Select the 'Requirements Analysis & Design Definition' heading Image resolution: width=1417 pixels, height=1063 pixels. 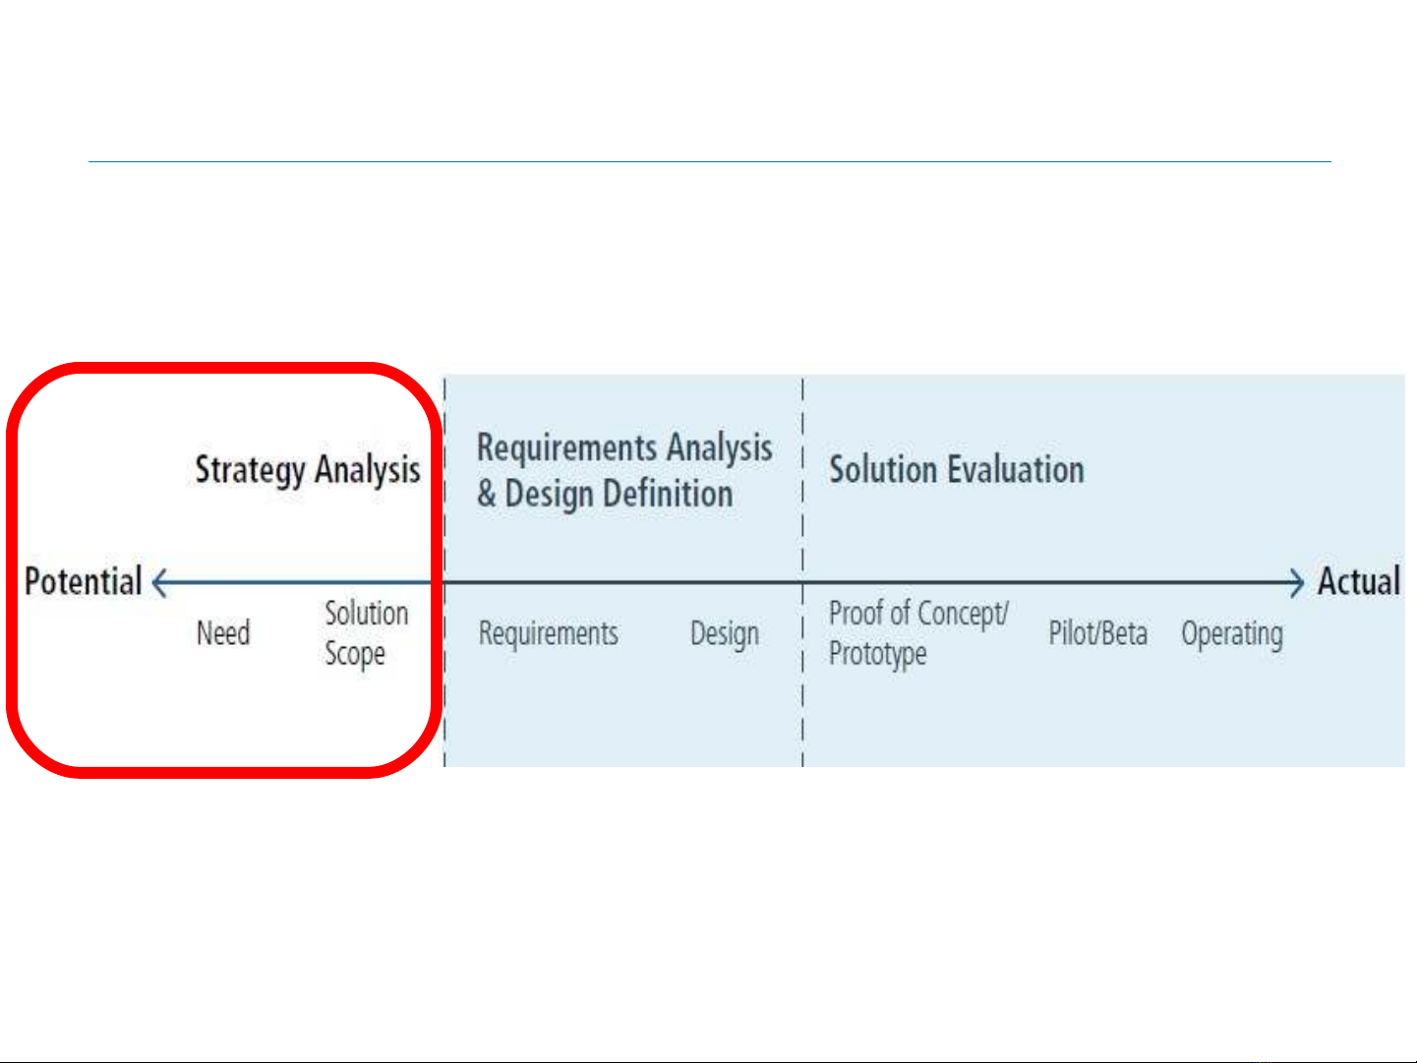pos(624,471)
